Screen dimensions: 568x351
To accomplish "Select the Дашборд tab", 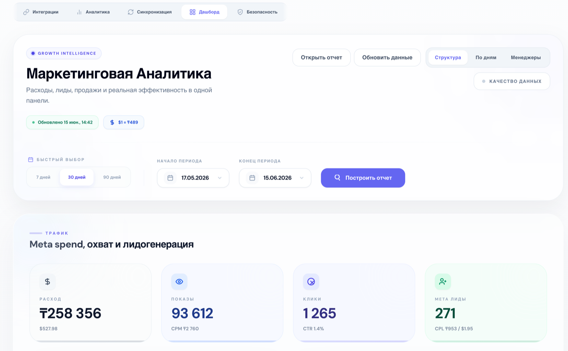I will [x=204, y=12].
